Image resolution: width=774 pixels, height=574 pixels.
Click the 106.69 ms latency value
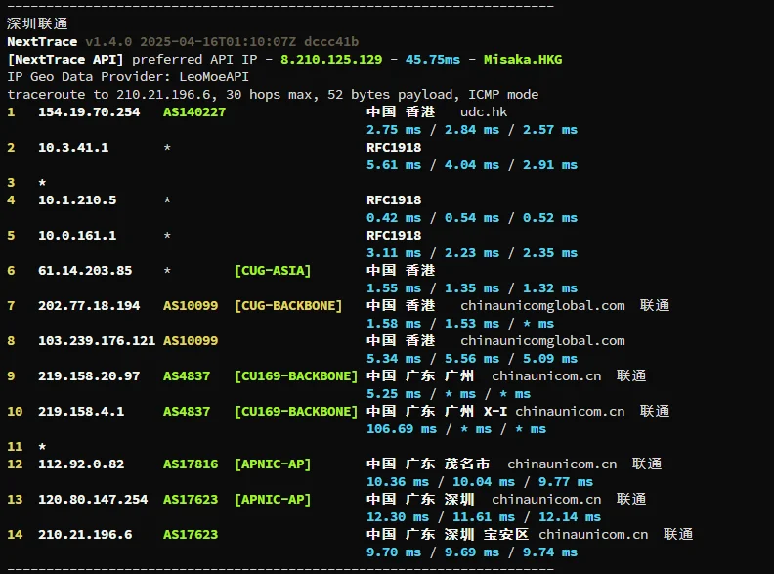click(x=402, y=428)
